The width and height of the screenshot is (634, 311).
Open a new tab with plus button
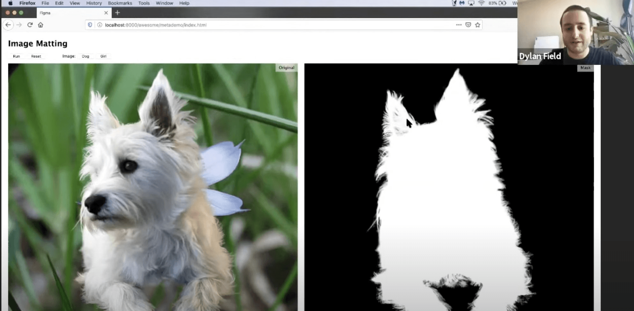tap(117, 13)
